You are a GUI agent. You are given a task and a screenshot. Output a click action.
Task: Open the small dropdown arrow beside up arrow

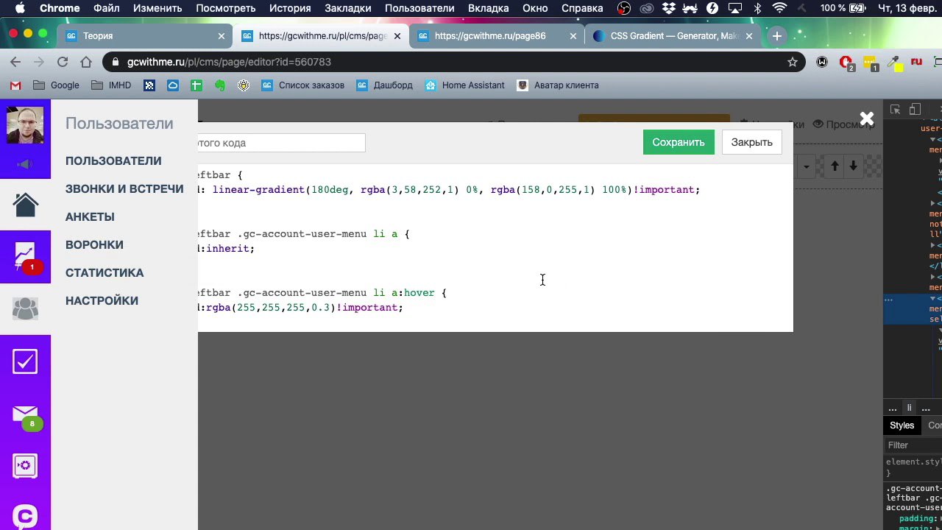tap(807, 167)
